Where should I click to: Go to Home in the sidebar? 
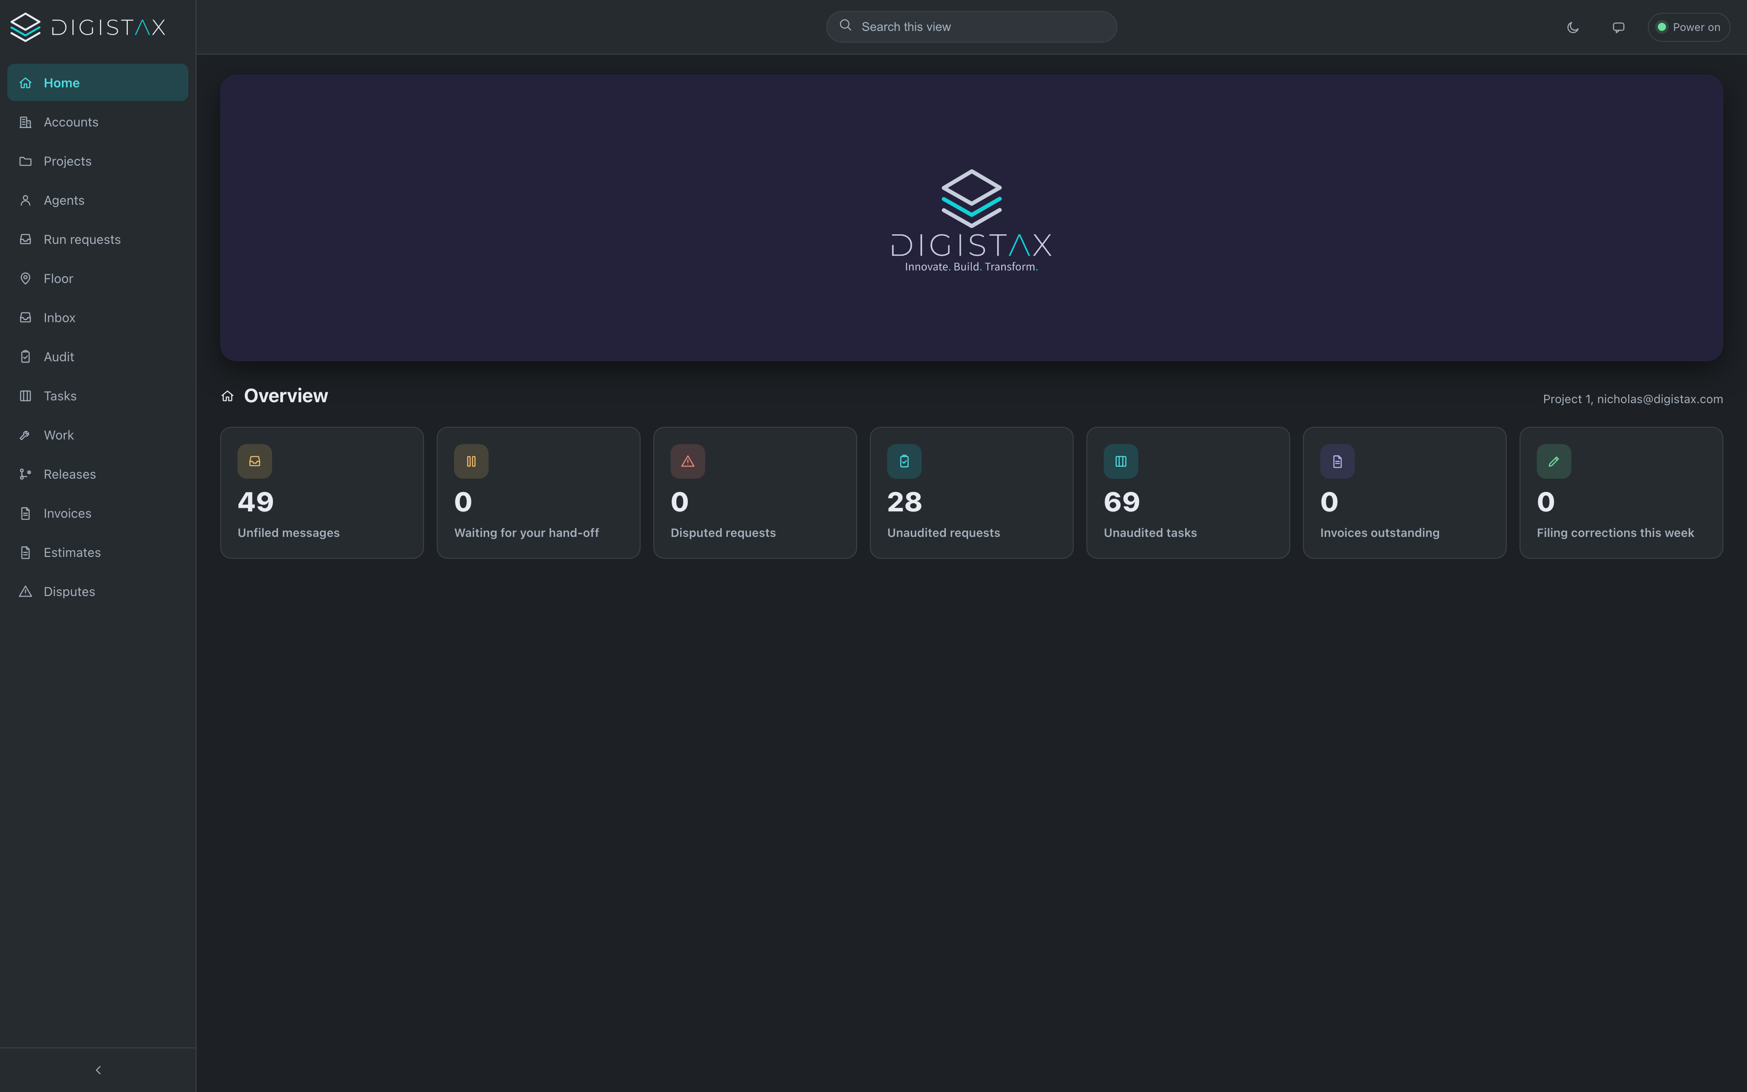click(98, 82)
